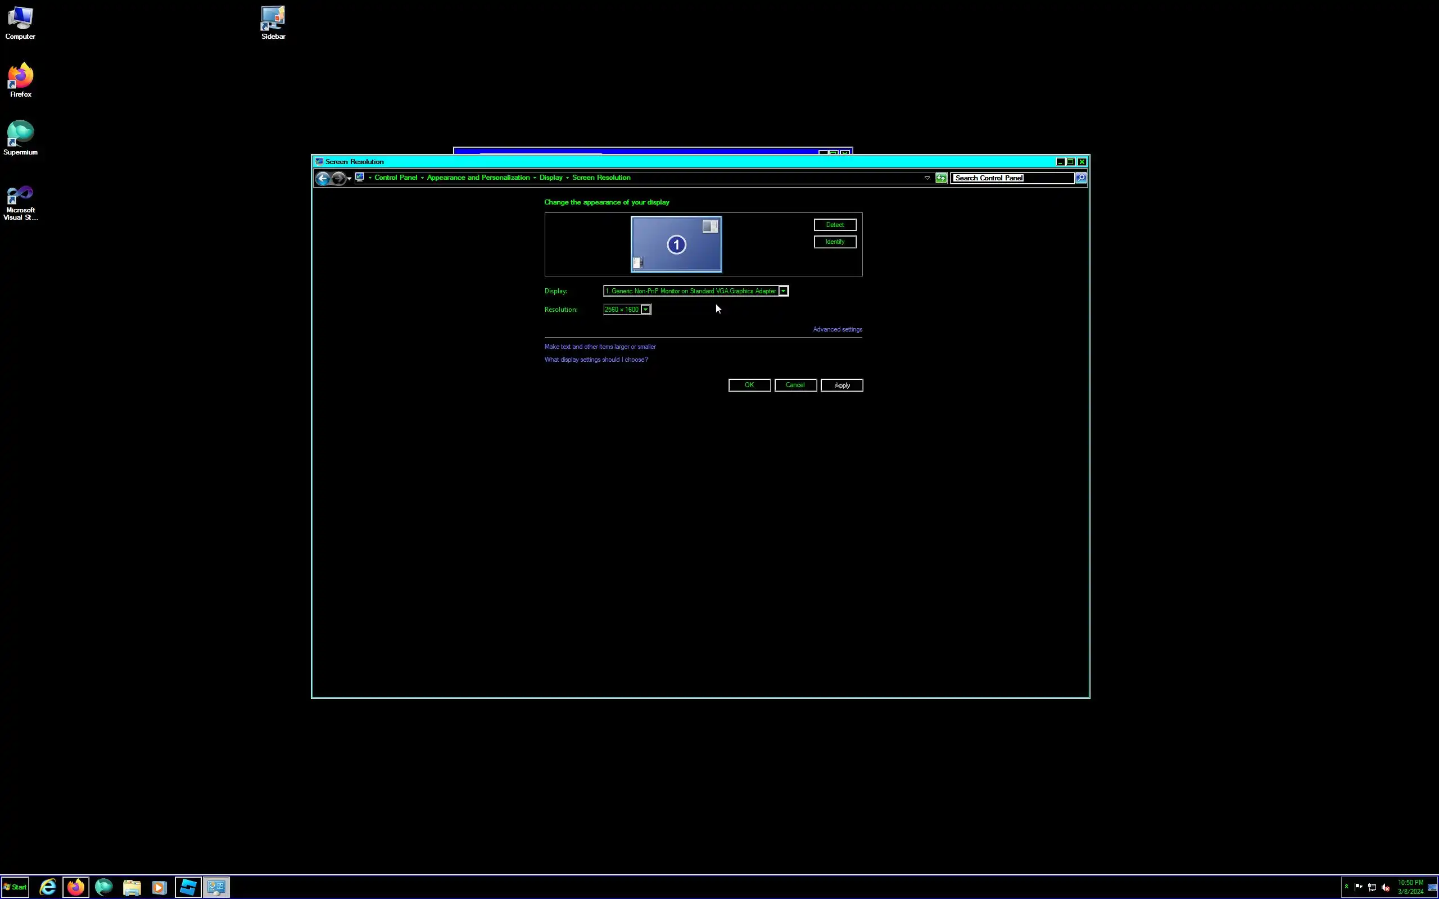Click the refresh icon beside address bar
The width and height of the screenshot is (1439, 899).
coord(941,178)
